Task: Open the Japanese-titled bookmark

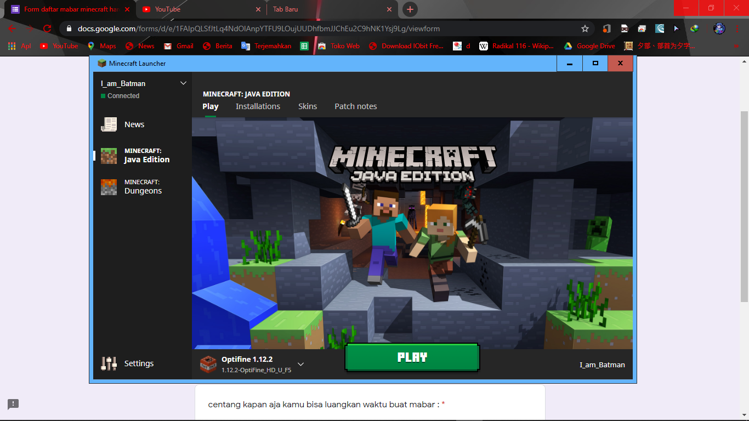Action: [x=660, y=46]
